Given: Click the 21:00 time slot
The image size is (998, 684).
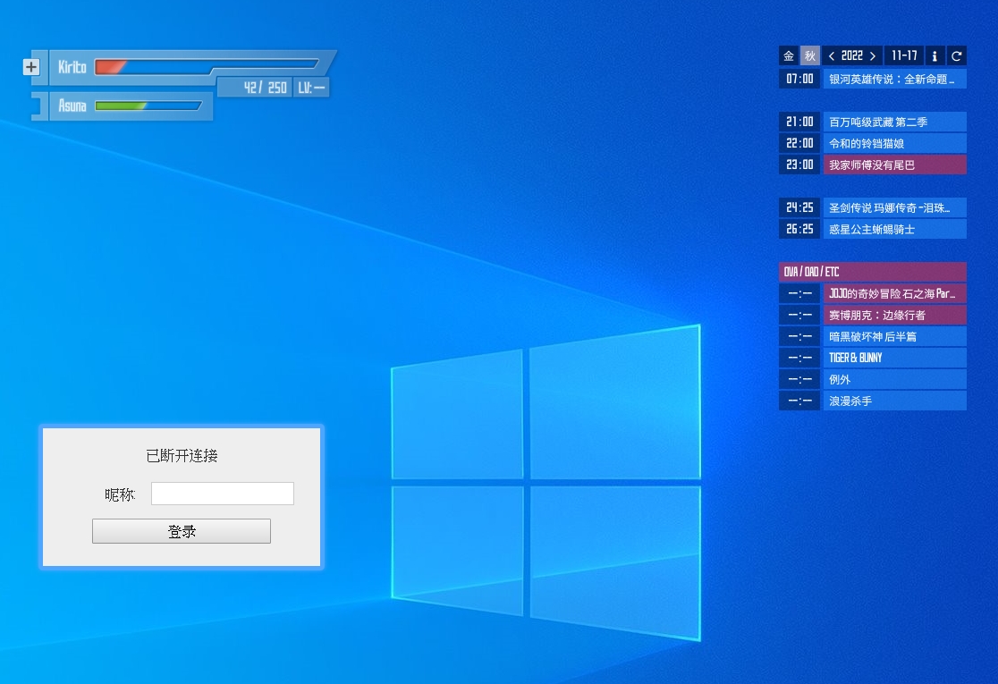Looking at the screenshot, I should (799, 122).
